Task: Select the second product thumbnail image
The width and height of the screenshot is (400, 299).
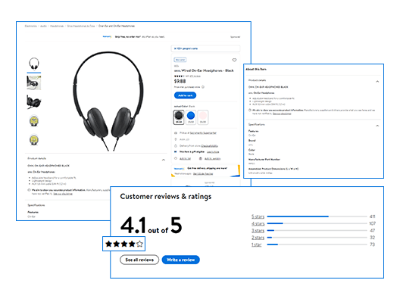Action: click(x=34, y=83)
